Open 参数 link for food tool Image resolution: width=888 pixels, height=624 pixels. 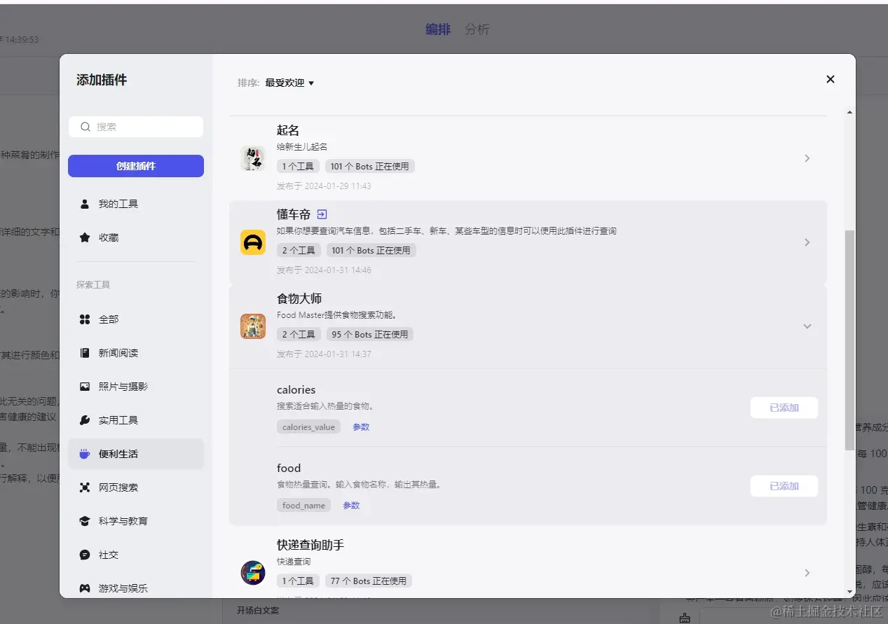point(351,506)
